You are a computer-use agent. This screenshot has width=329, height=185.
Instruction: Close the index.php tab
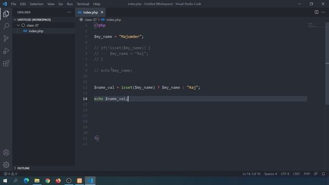tap(102, 12)
